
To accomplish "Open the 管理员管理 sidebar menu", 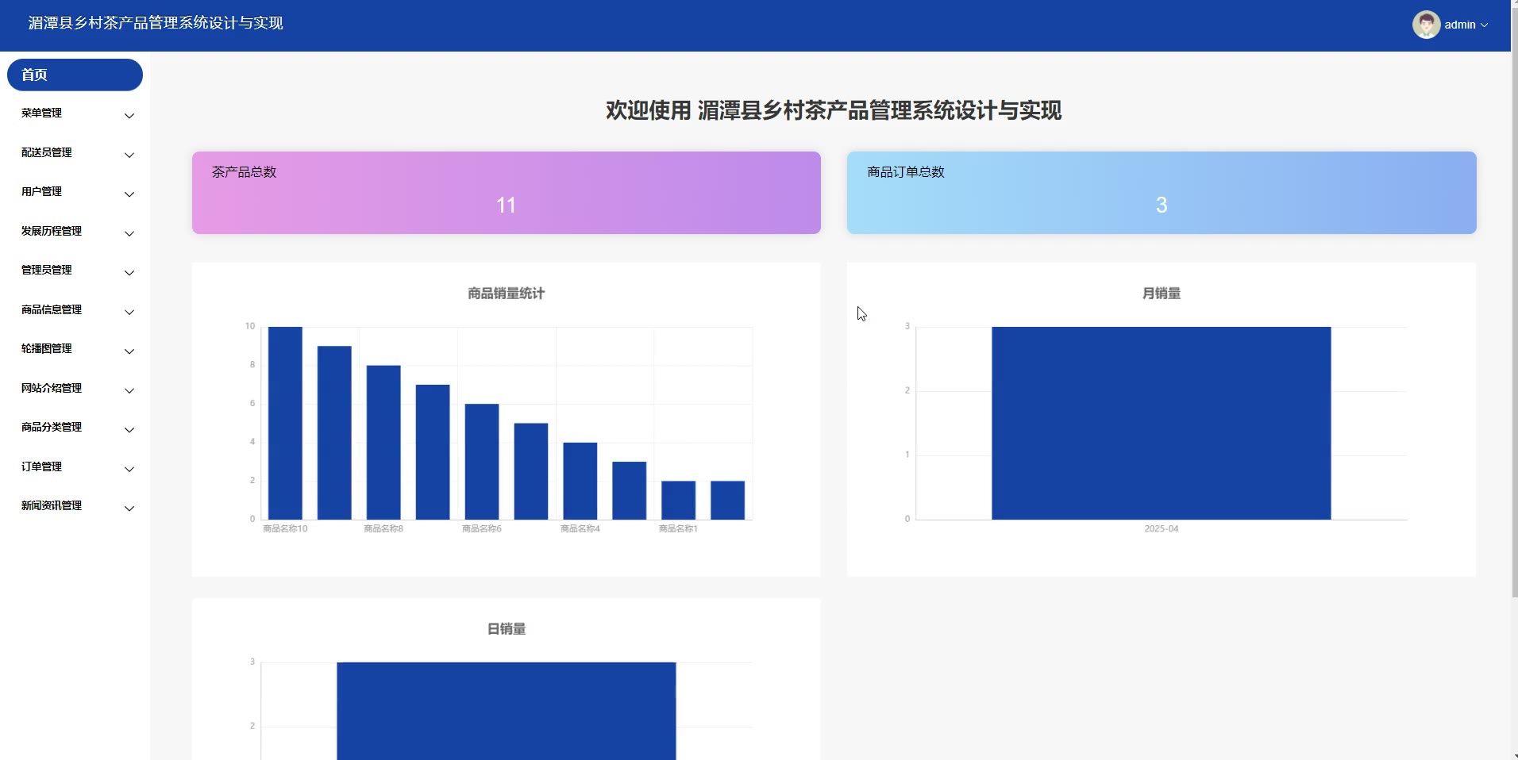I will [x=75, y=271].
